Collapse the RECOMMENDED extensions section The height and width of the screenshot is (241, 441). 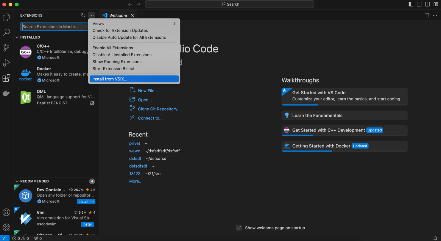[x=17, y=181]
